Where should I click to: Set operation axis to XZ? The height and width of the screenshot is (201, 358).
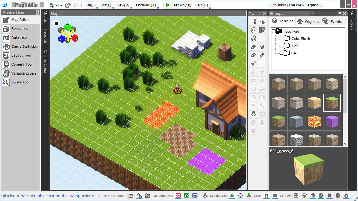tap(178, 196)
